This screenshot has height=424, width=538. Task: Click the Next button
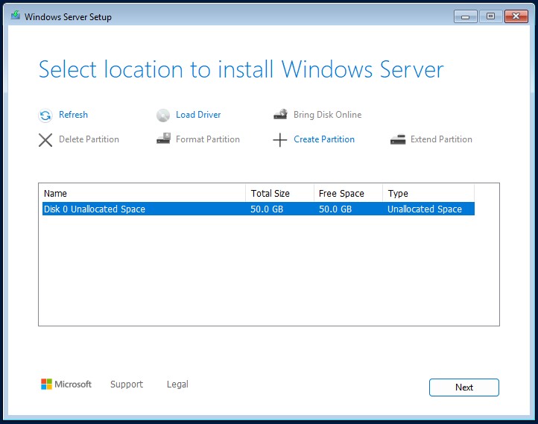(x=464, y=387)
